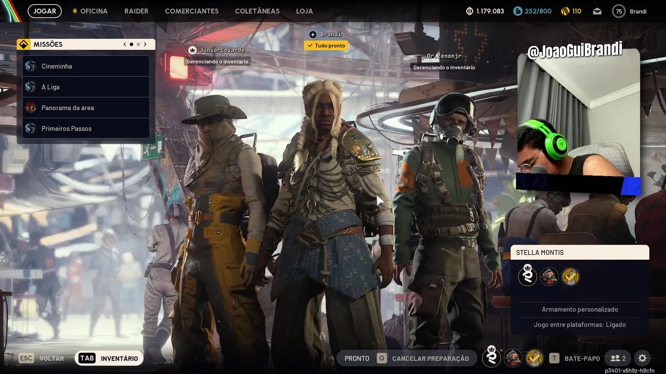Click CANCELAR PREPARAÇÃO button
Screen dimensions: 666x374
423,358
